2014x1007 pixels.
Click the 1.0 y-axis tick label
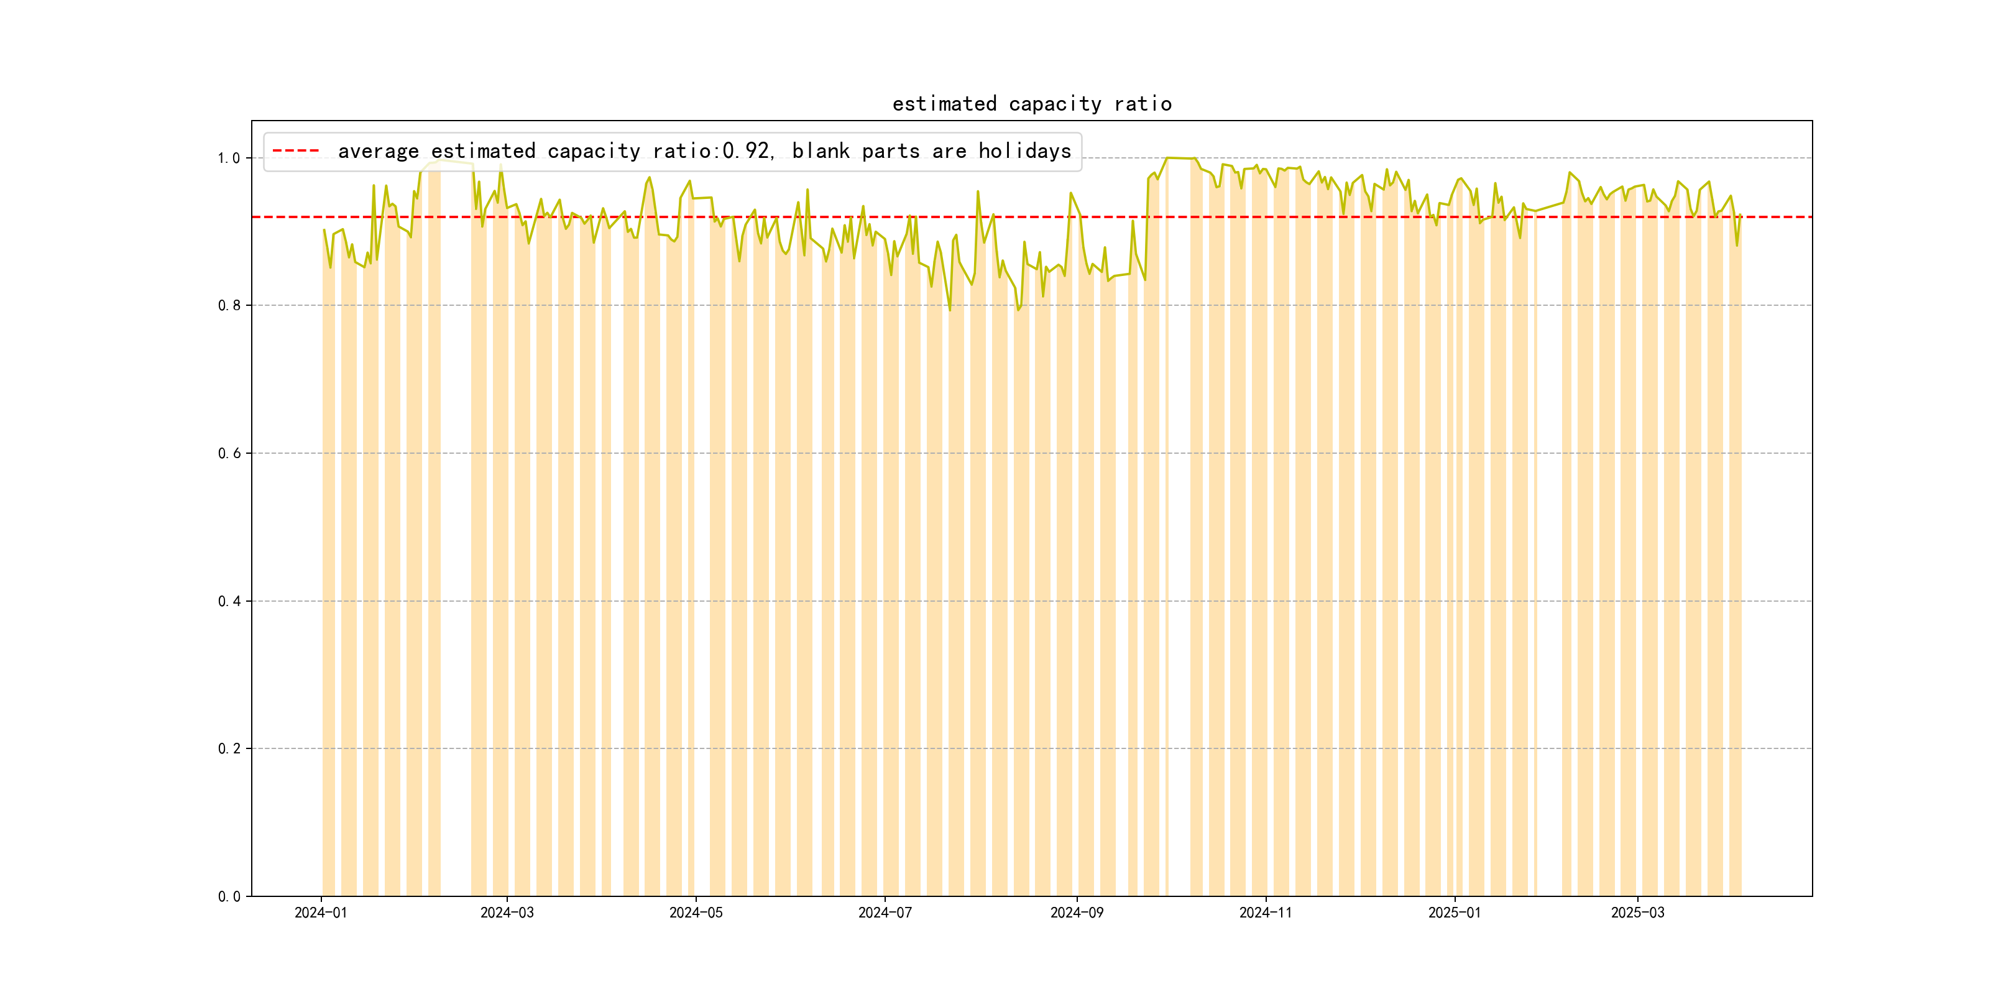click(x=228, y=158)
